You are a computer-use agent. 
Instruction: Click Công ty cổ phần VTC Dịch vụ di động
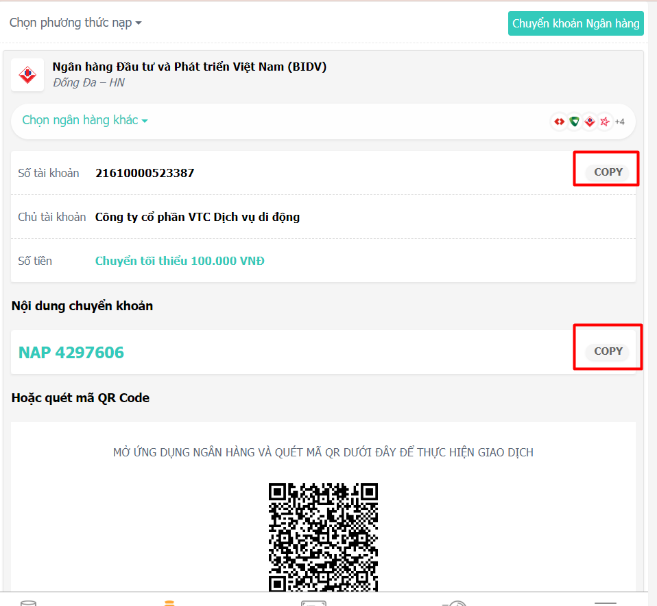click(x=198, y=217)
